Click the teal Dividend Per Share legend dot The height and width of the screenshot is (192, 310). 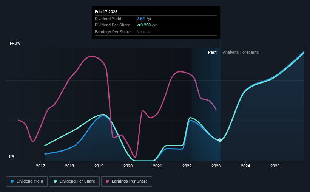pyautogui.click(x=55, y=181)
